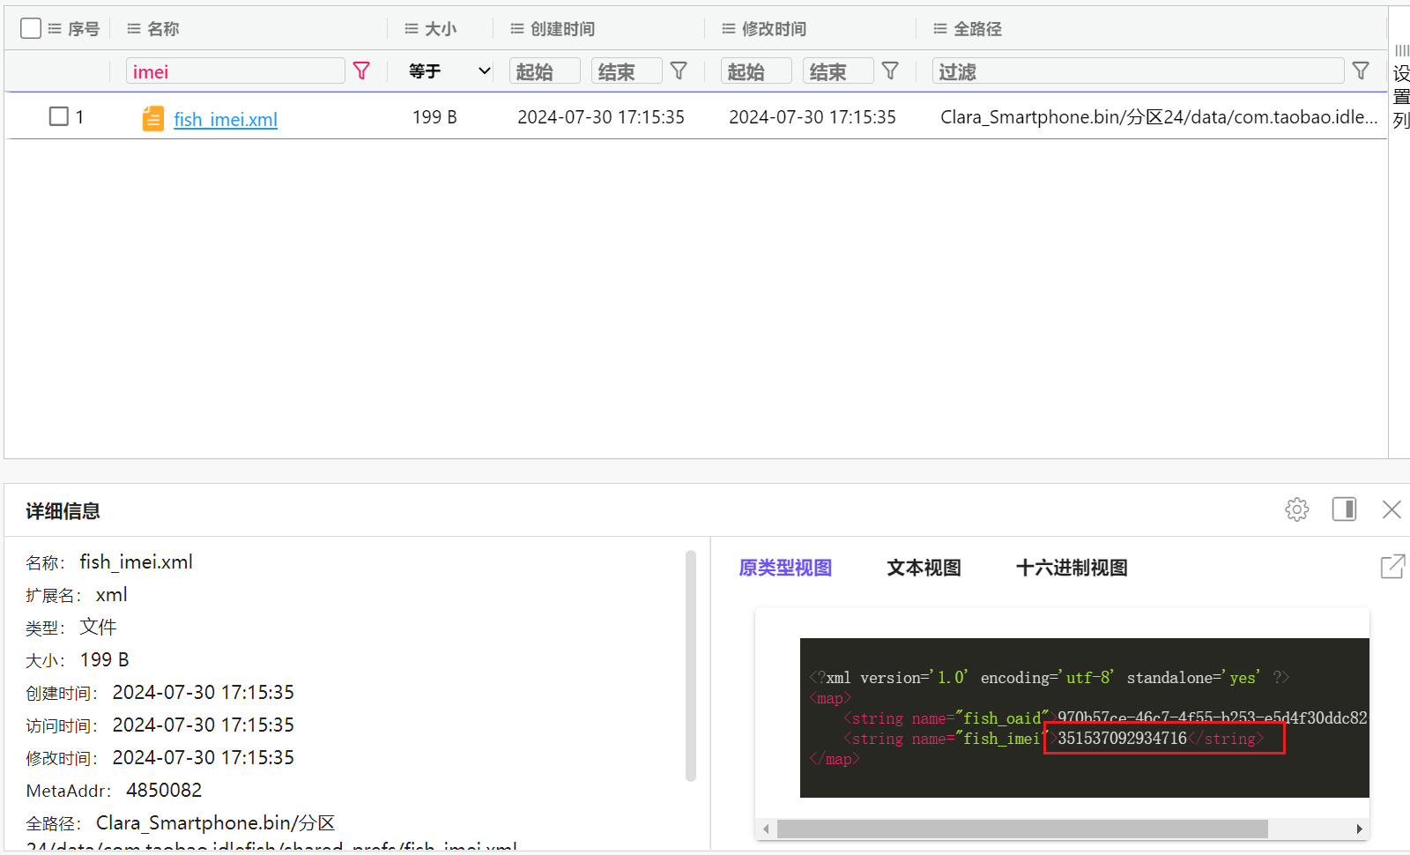Open the fish_imei.xml file link

(x=226, y=119)
